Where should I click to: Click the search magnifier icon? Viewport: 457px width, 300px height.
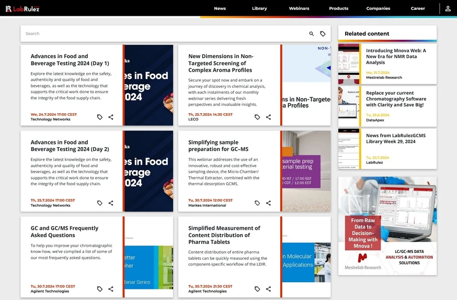312,34
